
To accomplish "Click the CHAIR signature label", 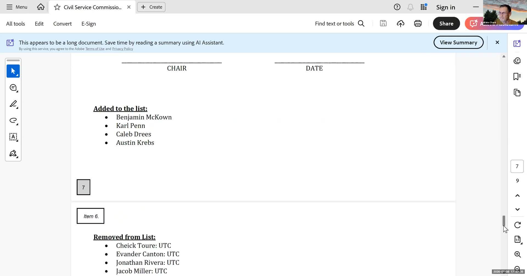I will pyautogui.click(x=177, y=68).
